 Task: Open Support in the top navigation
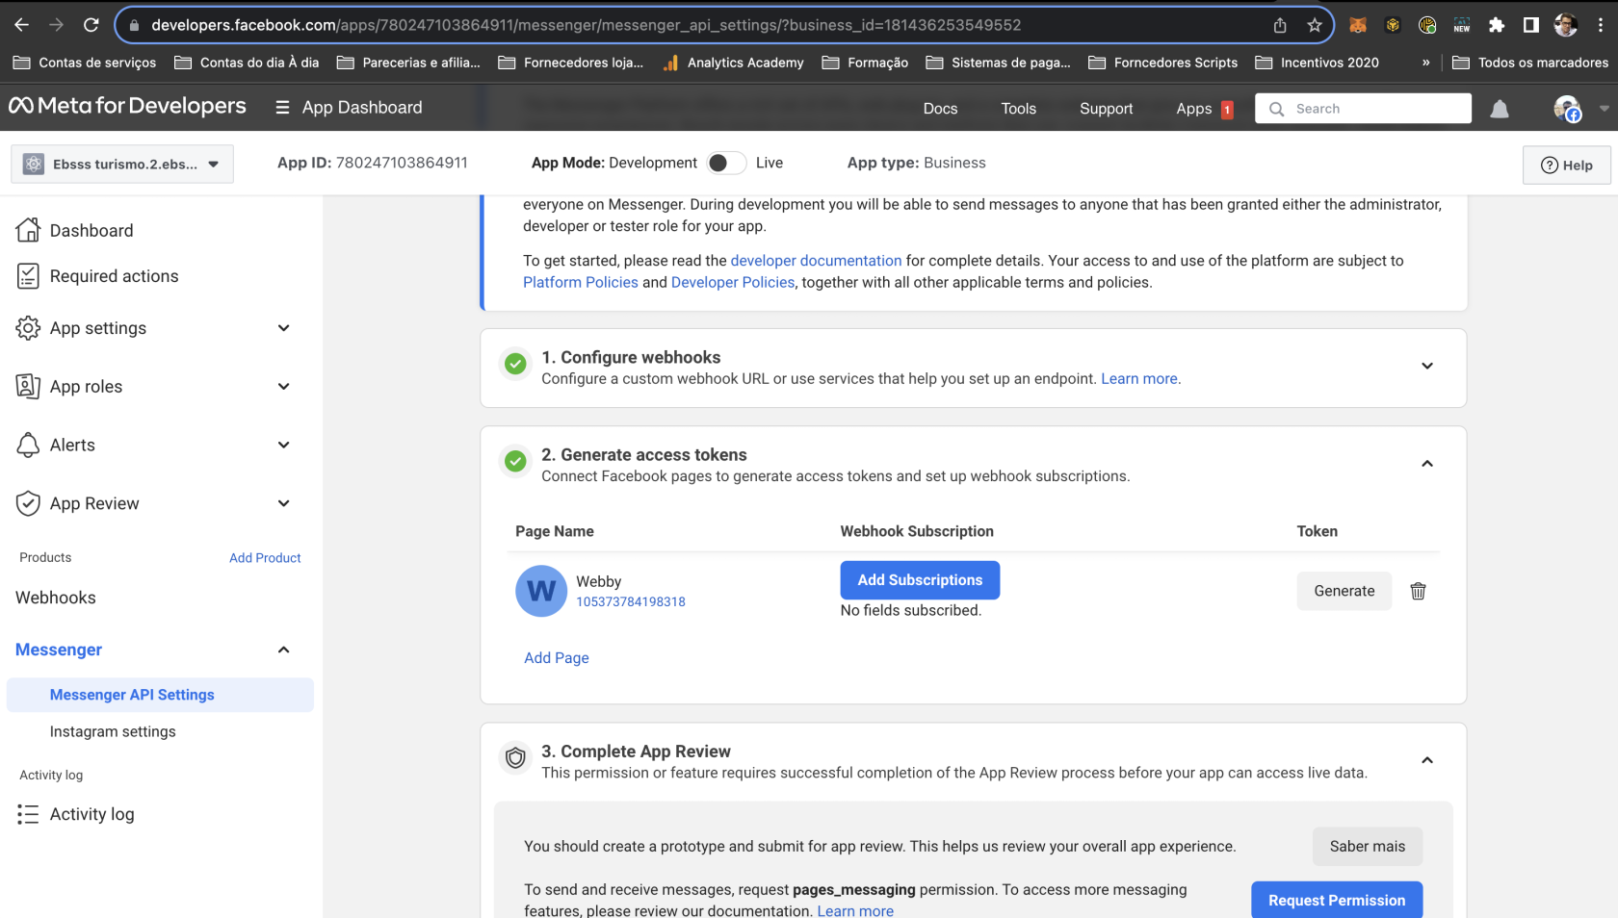pos(1106,109)
